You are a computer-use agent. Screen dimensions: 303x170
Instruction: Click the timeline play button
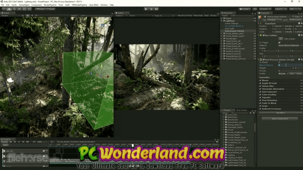19,142
